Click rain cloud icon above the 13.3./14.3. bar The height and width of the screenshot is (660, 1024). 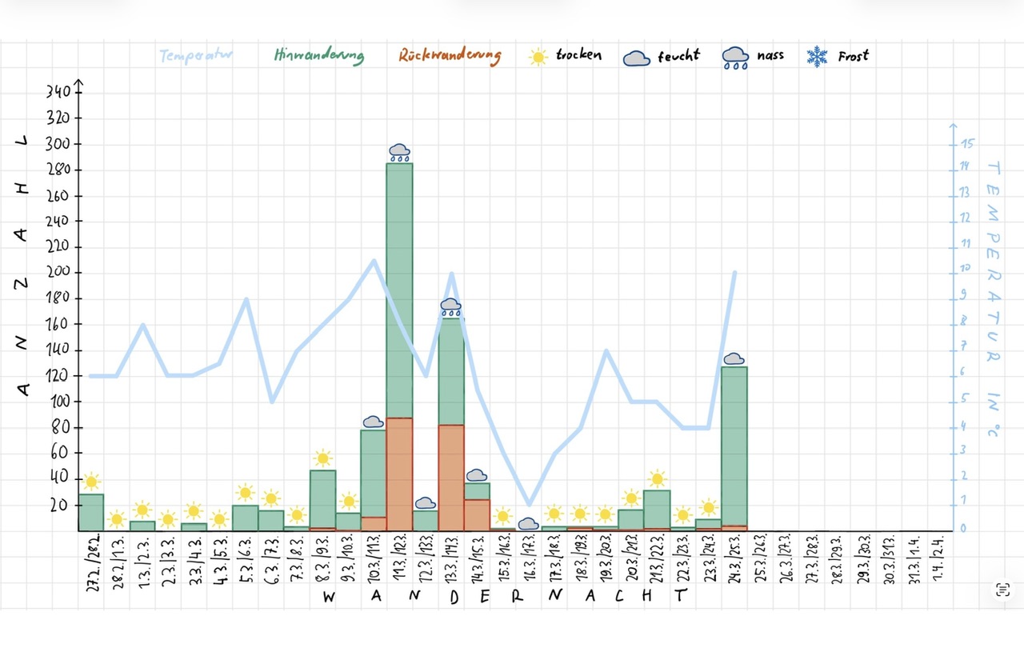pyautogui.click(x=451, y=306)
